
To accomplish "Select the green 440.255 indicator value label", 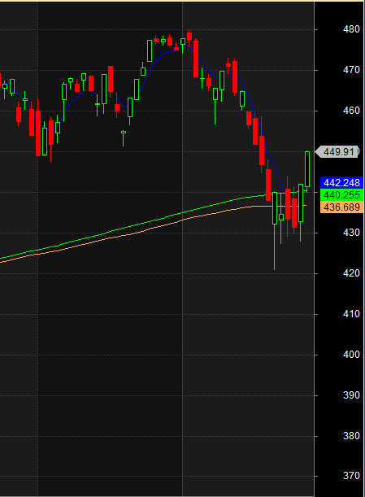I will [x=341, y=195].
